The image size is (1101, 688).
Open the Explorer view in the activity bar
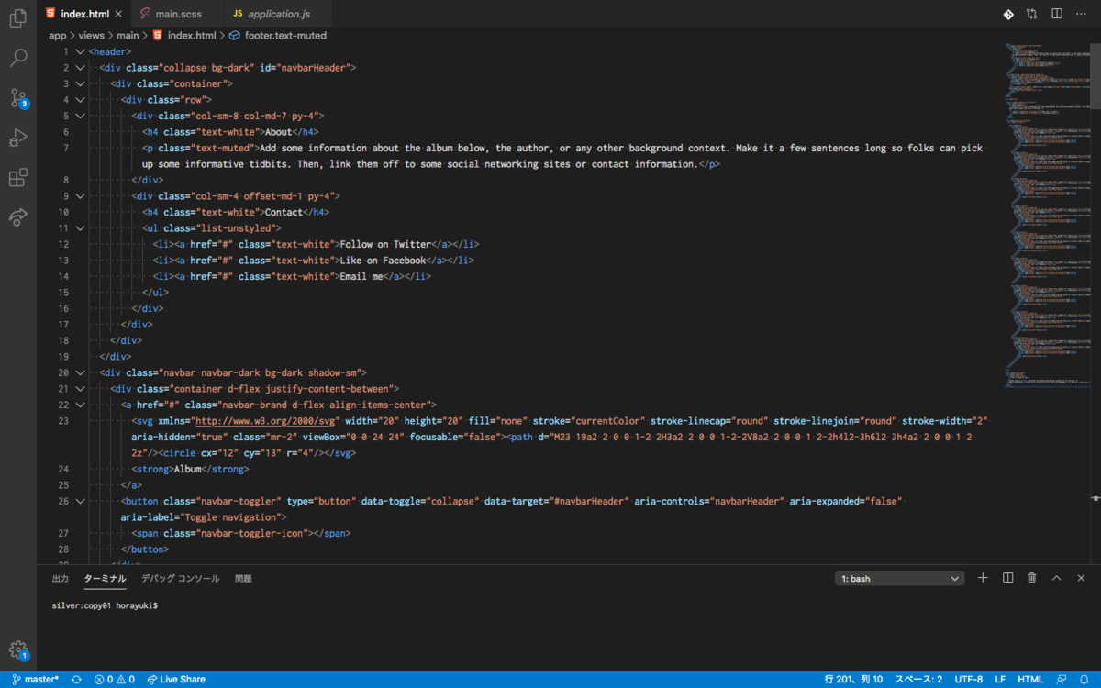pyautogui.click(x=17, y=18)
